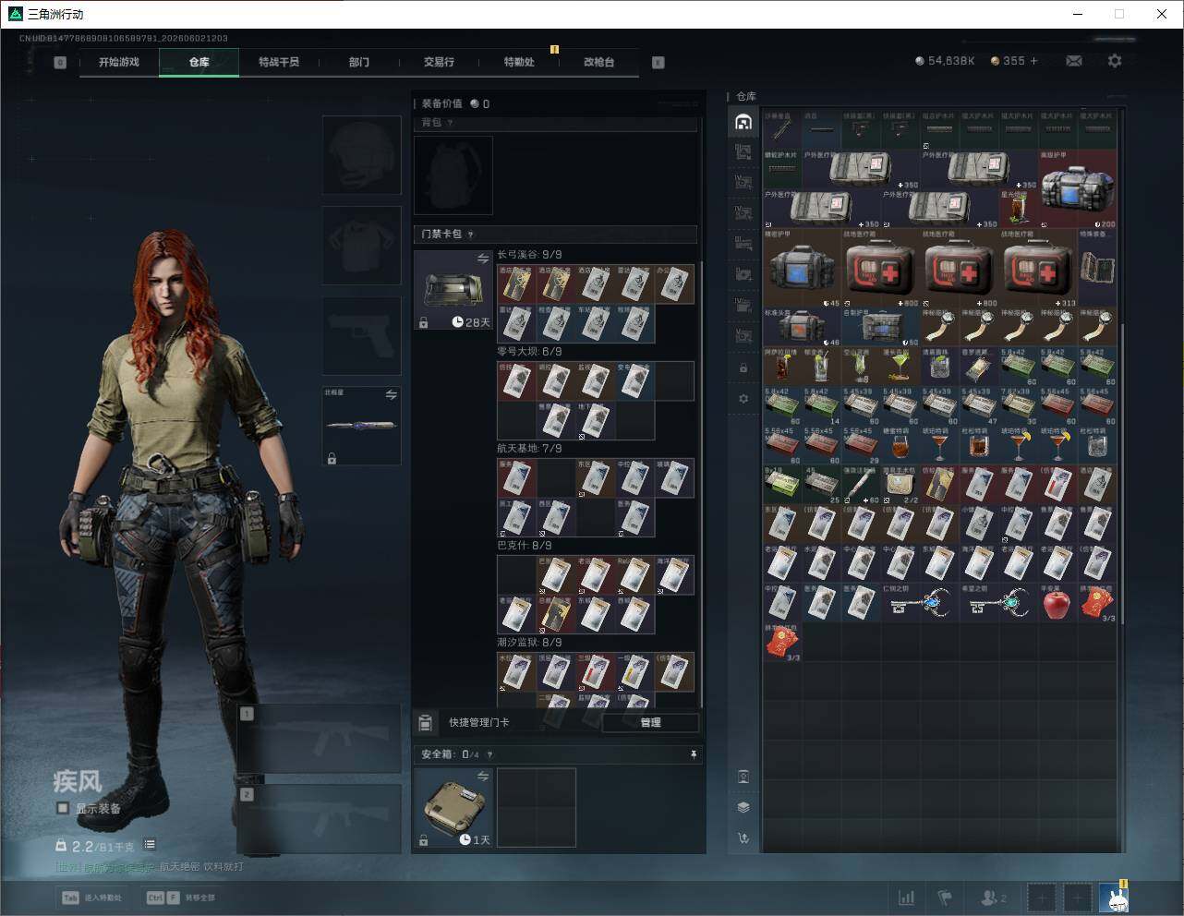The image size is (1184, 916).
Task: Select the open 特殊装备 case item
Action: (1097, 269)
